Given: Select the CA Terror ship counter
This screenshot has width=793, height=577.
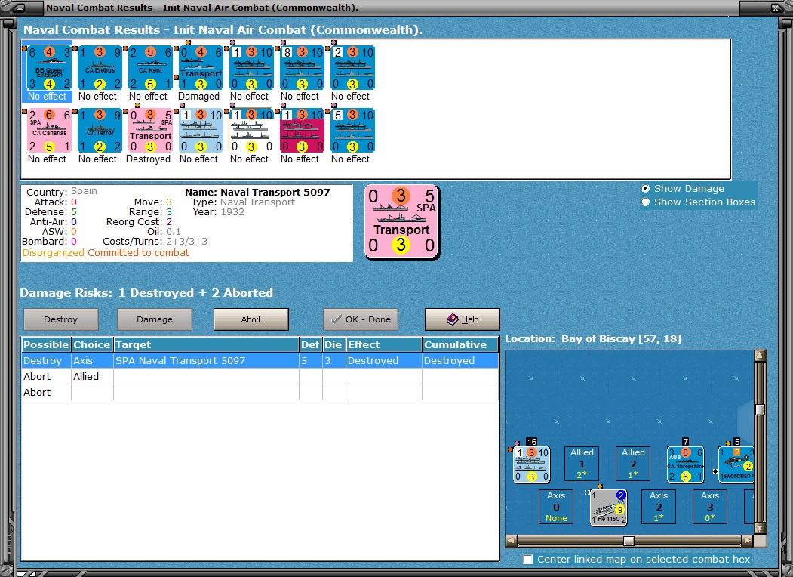Looking at the screenshot, I should point(100,130).
